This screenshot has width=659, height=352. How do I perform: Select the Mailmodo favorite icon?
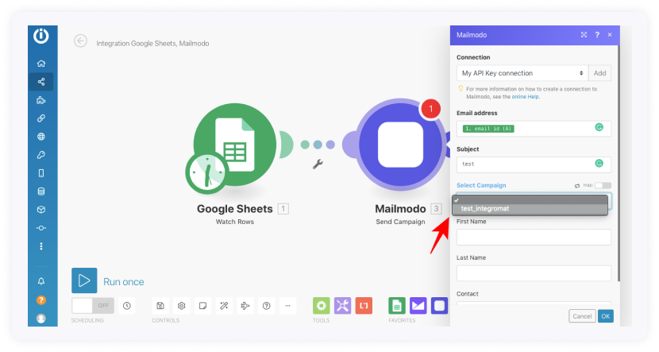click(x=440, y=306)
